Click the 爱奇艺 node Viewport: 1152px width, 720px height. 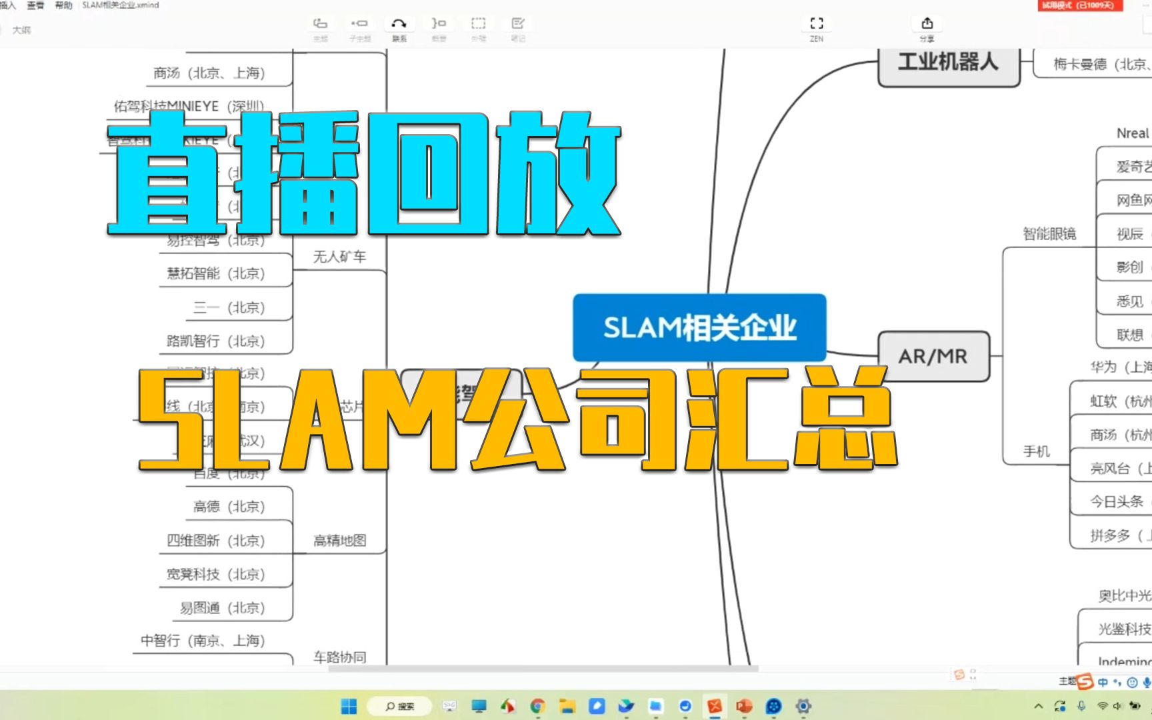pyautogui.click(x=1133, y=167)
